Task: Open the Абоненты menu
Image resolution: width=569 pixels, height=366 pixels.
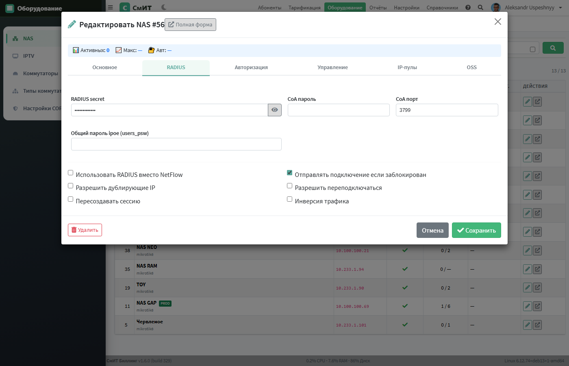Action: tap(269, 8)
